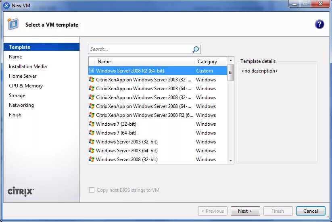
Task: Select Citrix XenApp on Windows Server 2008 (64-... row
Action: point(158,106)
